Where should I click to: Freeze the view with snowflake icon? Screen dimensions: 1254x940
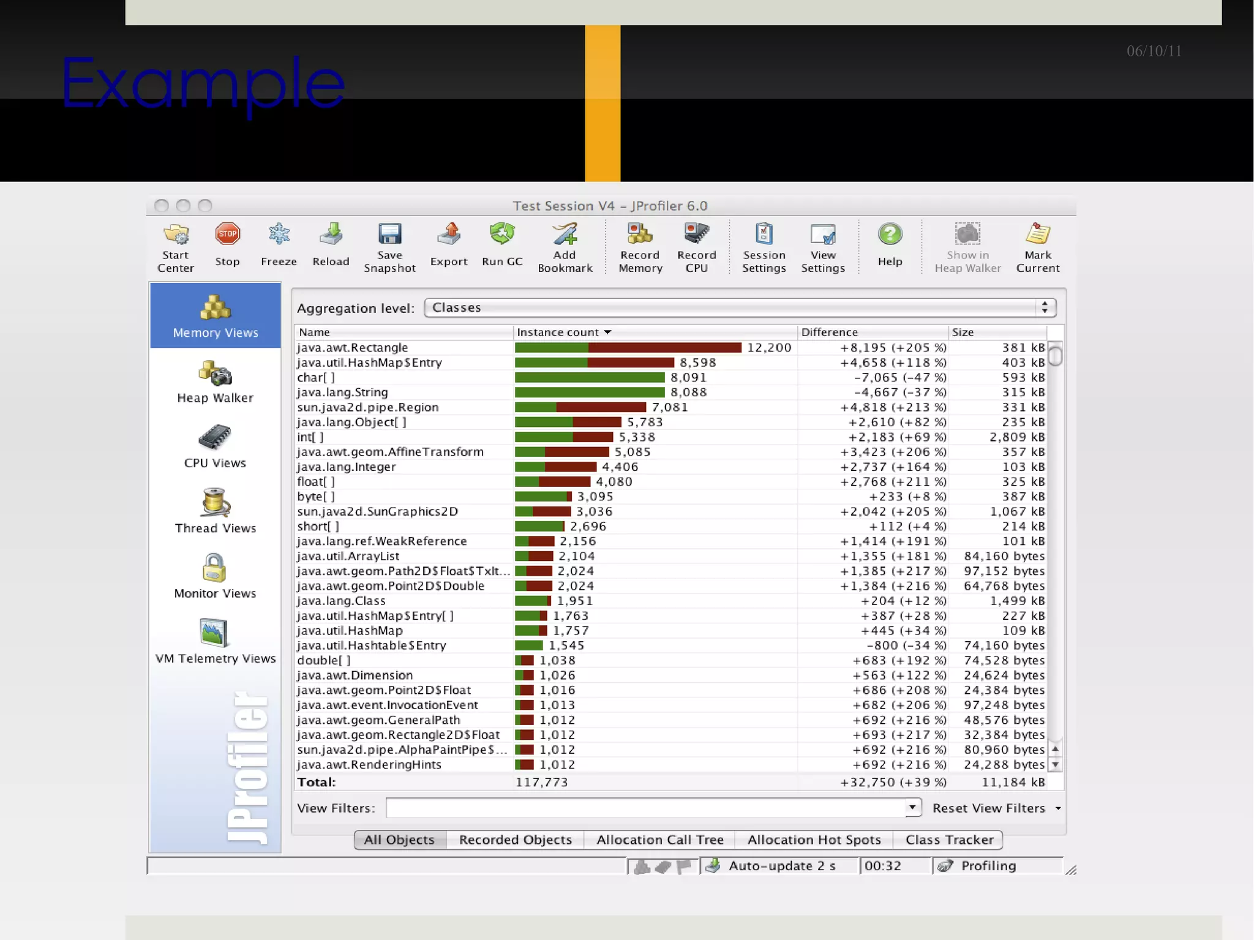tap(279, 235)
